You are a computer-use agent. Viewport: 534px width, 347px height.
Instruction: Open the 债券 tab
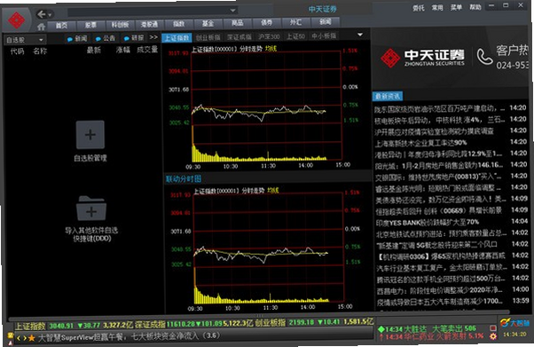pos(267,23)
